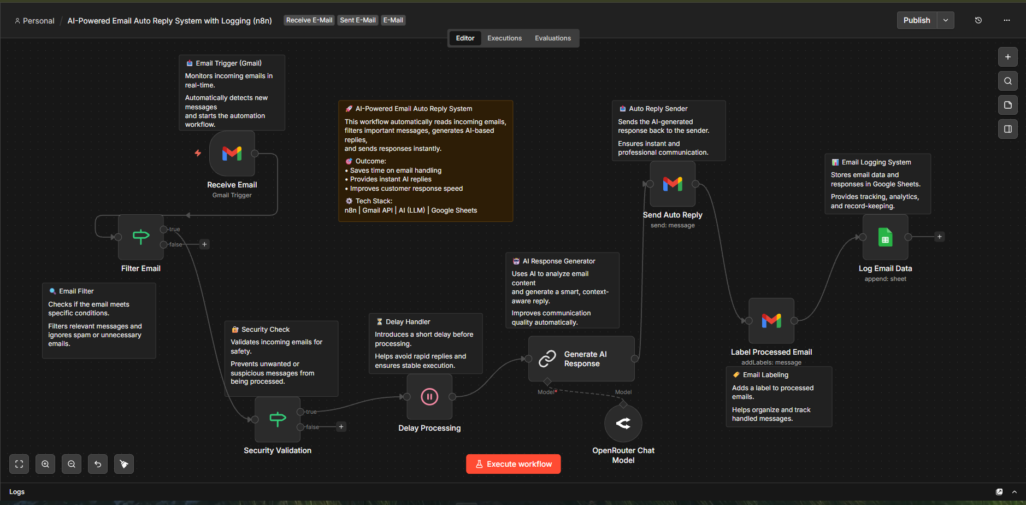Image resolution: width=1026 pixels, height=505 pixels.
Task: Click the Receive Email trigger lightning icon
Action: (x=198, y=153)
